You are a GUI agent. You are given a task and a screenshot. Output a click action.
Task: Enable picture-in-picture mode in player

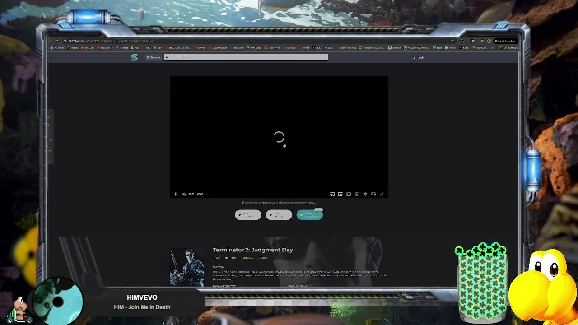click(x=373, y=194)
